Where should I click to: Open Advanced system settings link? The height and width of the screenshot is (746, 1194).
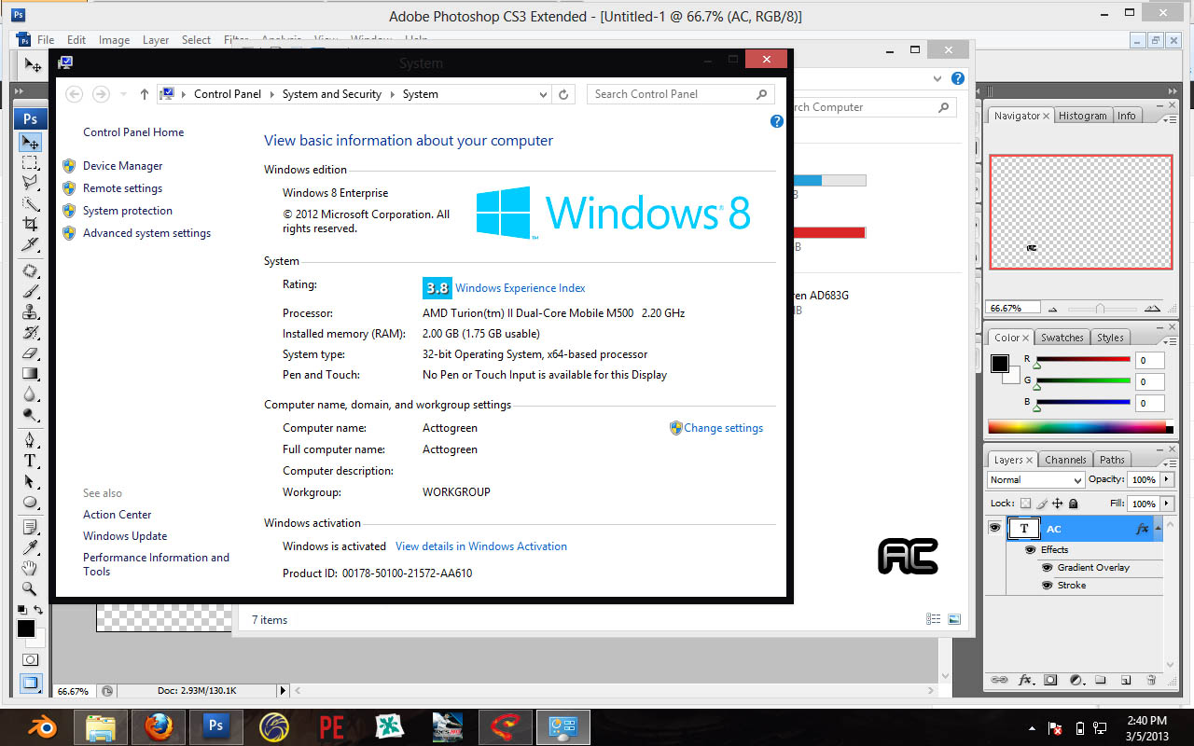[x=146, y=233]
